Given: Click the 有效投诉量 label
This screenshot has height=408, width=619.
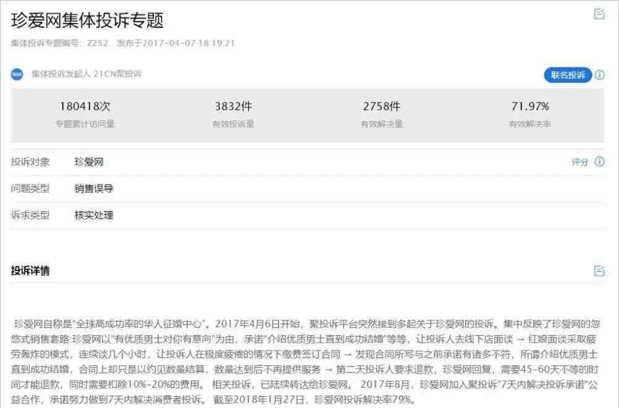Looking at the screenshot, I should pos(233,124).
